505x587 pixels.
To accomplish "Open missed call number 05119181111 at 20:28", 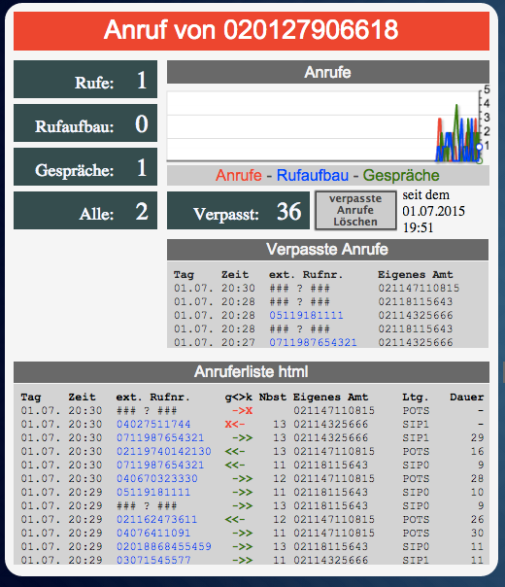I will tap(306, 315).
